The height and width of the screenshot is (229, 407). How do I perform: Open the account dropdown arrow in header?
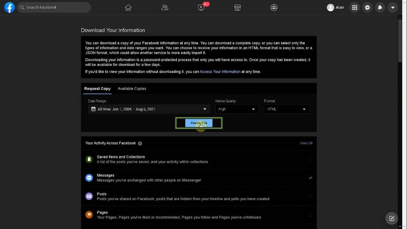click(x=393, y=7)
